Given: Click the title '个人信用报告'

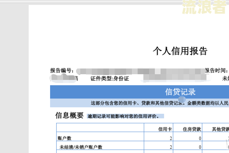Looking at the screenshot, I should coord(180,51).
